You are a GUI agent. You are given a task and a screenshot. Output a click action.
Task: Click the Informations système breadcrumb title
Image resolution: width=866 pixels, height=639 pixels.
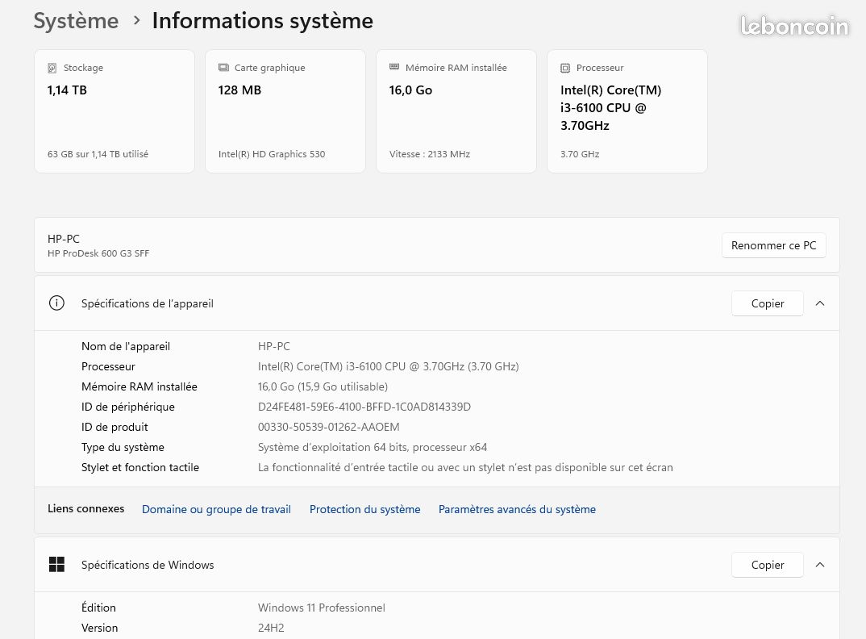(x=262, y=21)
